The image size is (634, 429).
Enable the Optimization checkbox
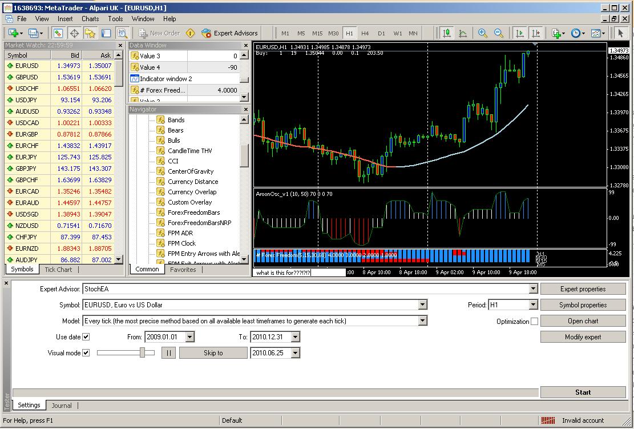tap(534, 322)
